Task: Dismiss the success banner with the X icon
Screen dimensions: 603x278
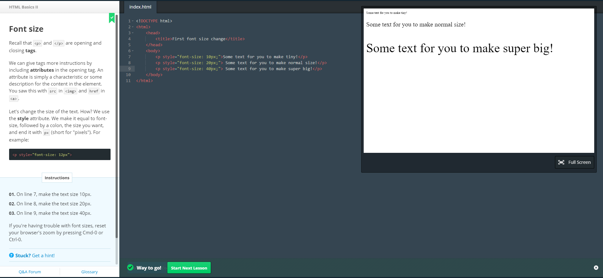Action: pyautogui.click(x=596, y=268)
